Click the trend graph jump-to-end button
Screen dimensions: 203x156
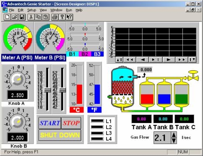point(192,60)
